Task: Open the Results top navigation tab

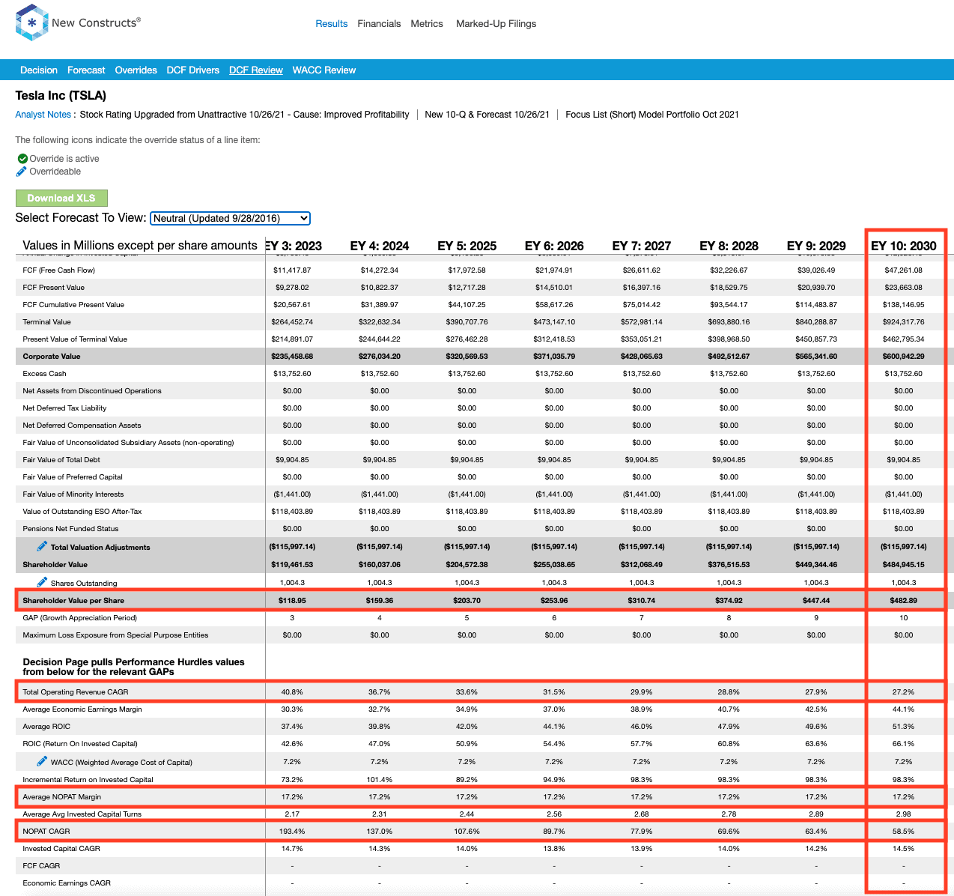Action: [331, 24]
